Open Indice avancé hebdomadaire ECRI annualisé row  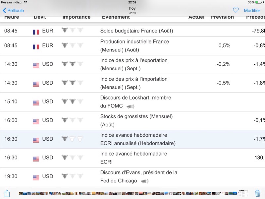click(138, 139)
